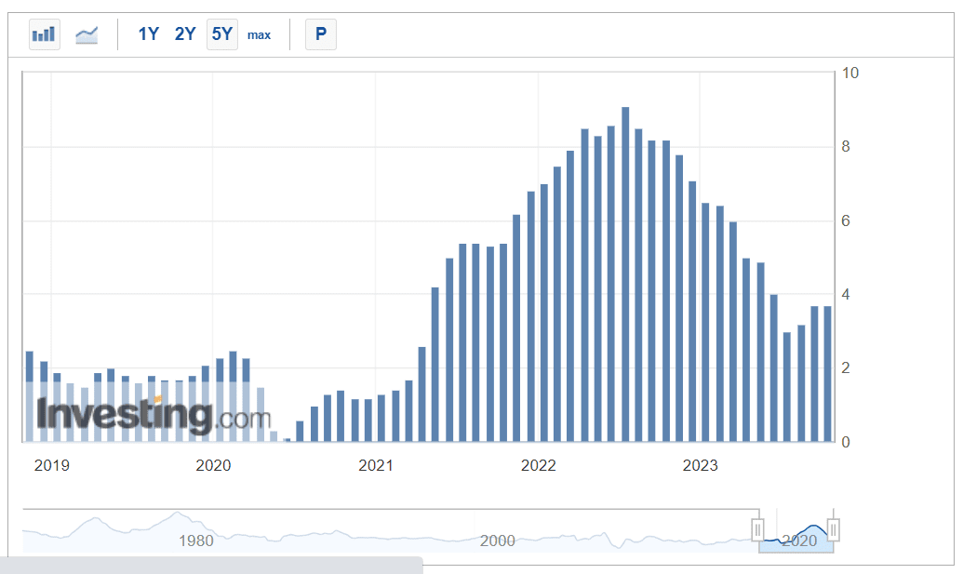Click the tallest bar in the chart
The image size is (963, 574).
tap(625, 274)
